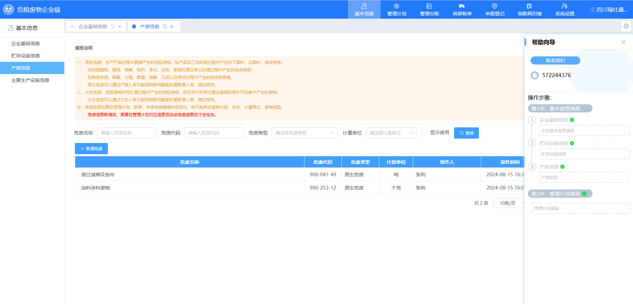
Task: Open the 转移联单 truck icon
Action: point(462,6)
